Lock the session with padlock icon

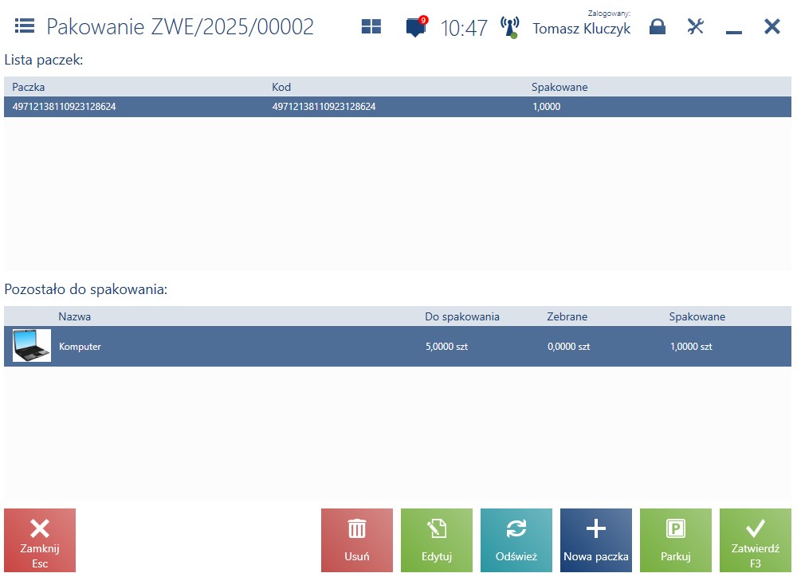point(658,26)
